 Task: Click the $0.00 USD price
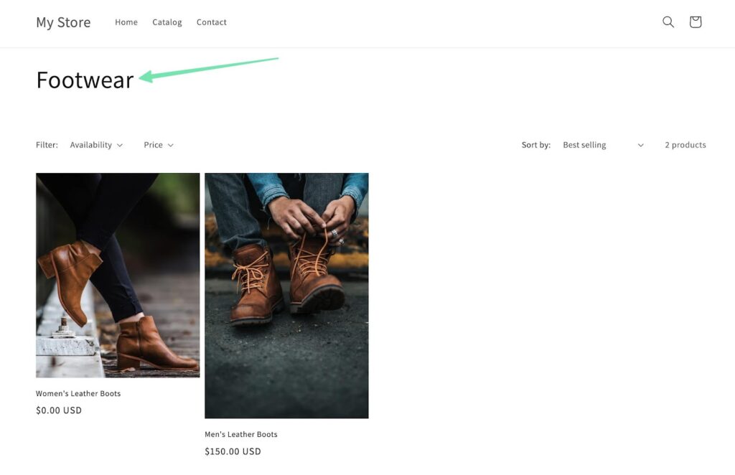click(59, 410)
